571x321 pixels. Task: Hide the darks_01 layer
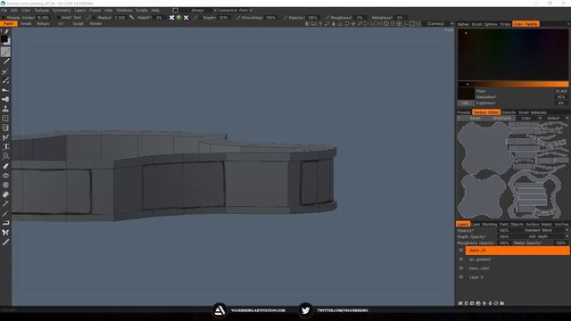click(461, 251)
